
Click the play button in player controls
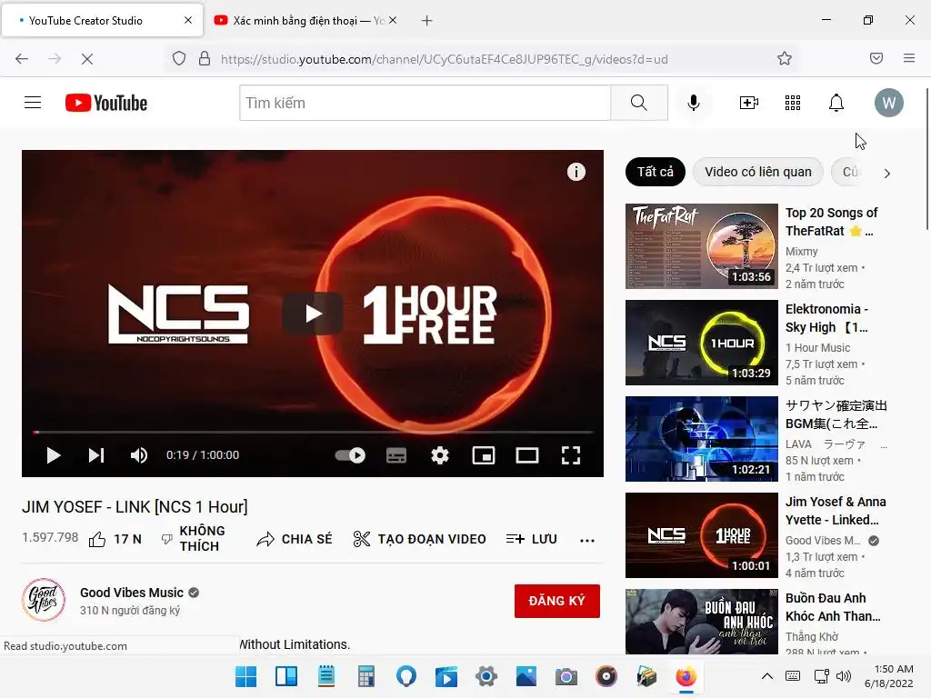coord(54,455)
